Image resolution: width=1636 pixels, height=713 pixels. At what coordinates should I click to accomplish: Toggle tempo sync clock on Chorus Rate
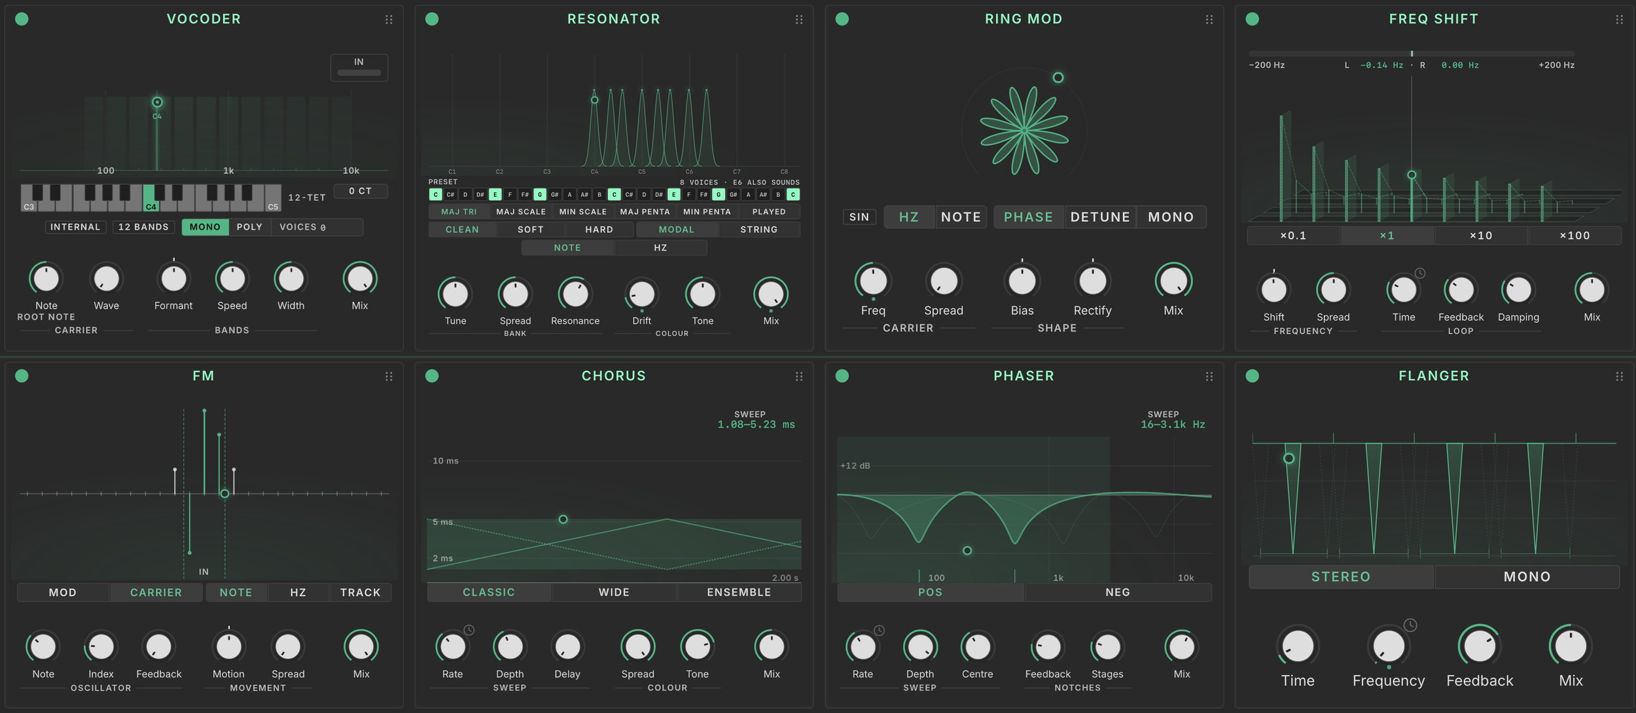click(x=469, y=630)
